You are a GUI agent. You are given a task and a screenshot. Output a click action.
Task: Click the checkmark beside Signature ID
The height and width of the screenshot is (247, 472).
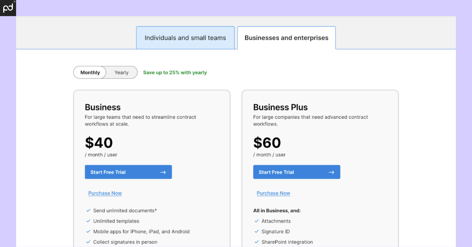(x=256, y=231)
